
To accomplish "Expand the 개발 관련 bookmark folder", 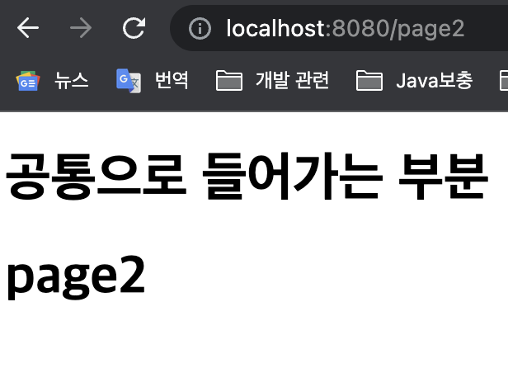I will (293, 80).
